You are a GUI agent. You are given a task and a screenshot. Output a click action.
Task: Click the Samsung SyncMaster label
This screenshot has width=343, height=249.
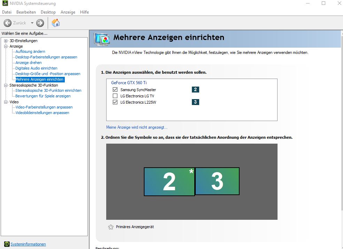click(138, 90)
